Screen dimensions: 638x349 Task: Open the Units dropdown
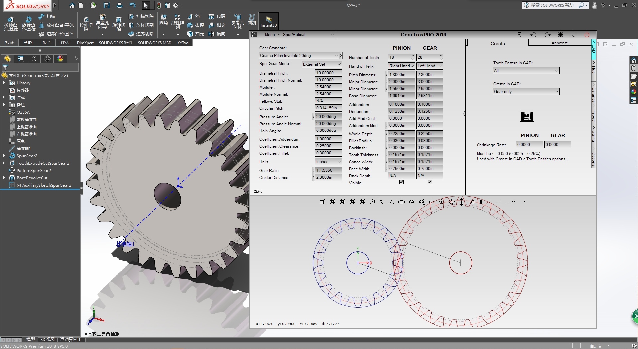(x=328, y=162)
